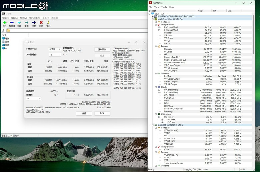Screen dimensions: 260x172
Task: Click the Cancel (取消) button in benchmark dialog
Action: click(102, 113)
